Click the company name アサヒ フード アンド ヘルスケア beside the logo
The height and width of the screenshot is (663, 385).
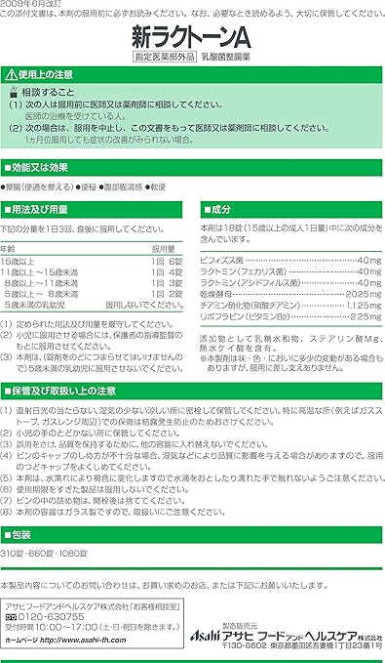pos(289,636)
